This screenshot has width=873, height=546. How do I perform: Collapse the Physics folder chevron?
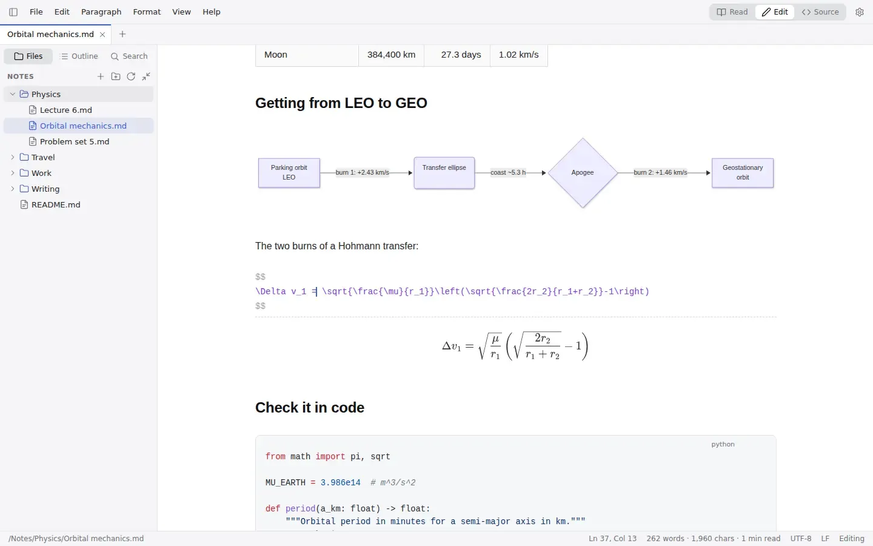click(x=13, y=94)
